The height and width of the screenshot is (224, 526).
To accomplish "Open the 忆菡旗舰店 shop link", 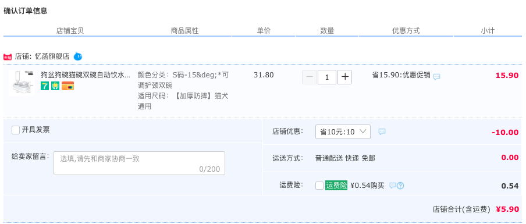I will point(52,56).
